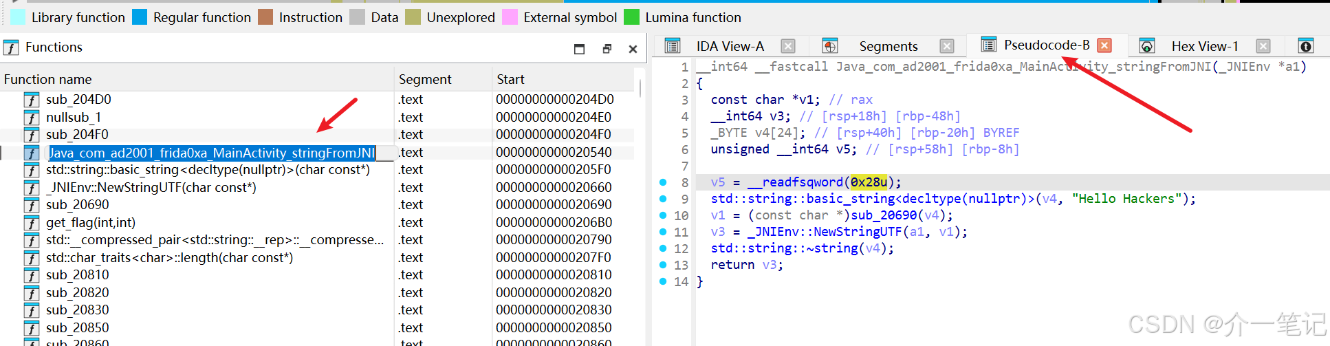Switch to the IDA View-A tab
Viewport: 1330px width, 346px height.
tap(730, 46)
